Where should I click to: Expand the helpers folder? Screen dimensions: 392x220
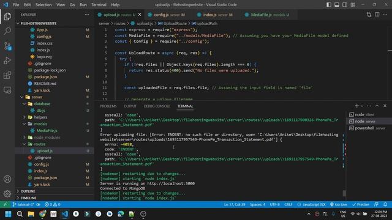tap(55, 117)
